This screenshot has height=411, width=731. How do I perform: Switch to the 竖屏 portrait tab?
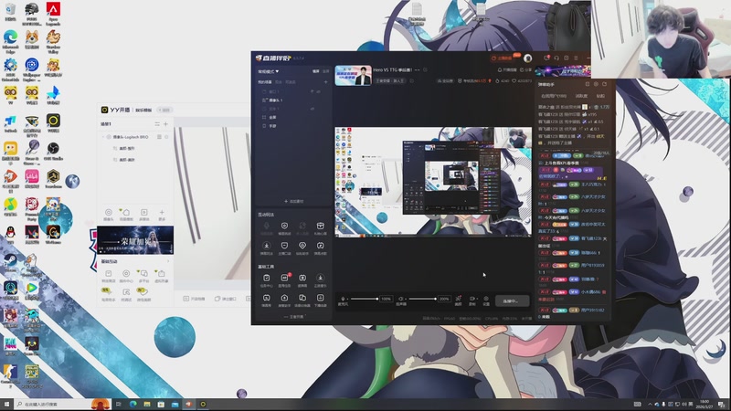pos(326,71)
